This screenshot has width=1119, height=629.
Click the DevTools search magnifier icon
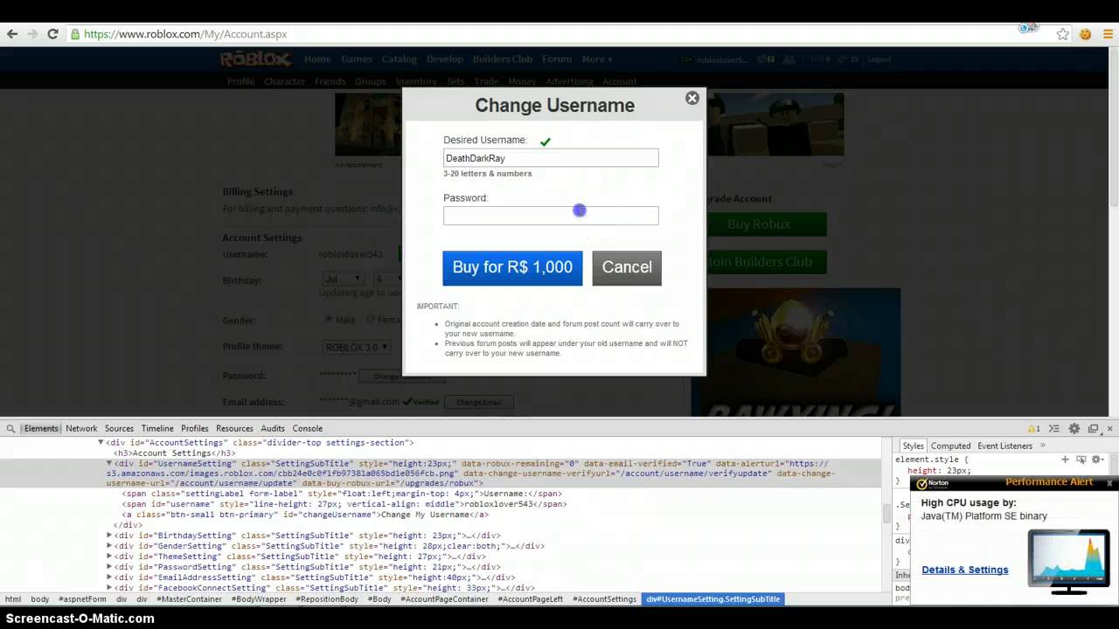pos(10,429)
